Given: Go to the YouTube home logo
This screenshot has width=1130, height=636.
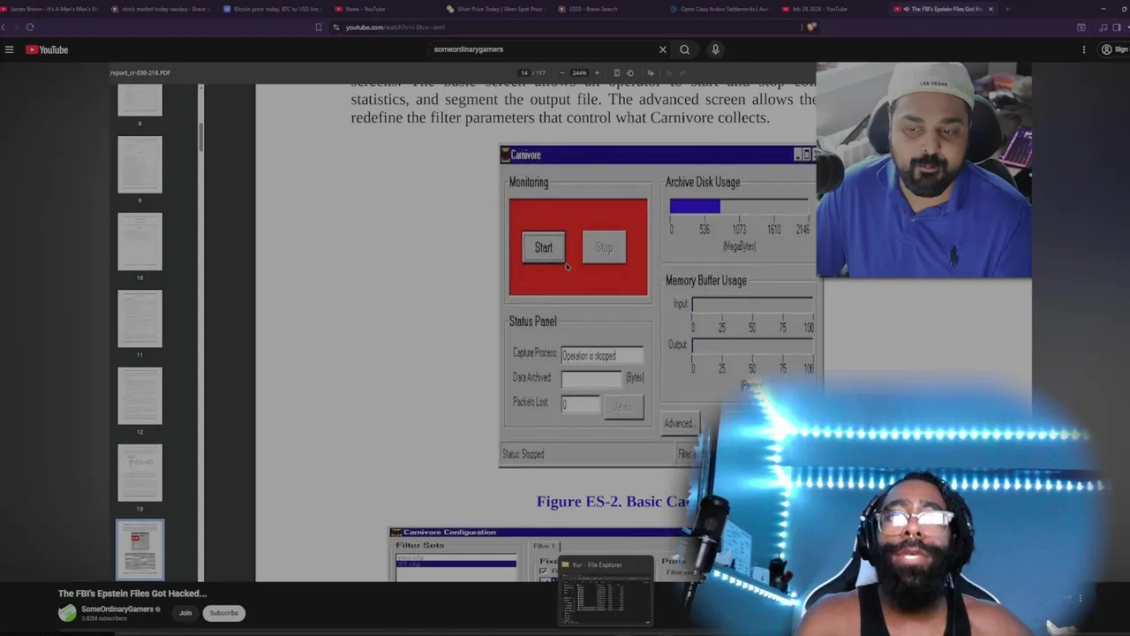Looking at the screenshot, I should 47,49.
